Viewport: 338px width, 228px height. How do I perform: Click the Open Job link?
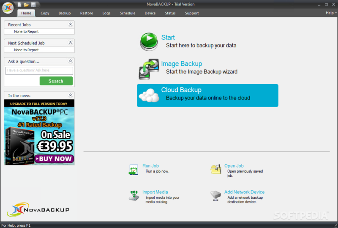(234, 166)
